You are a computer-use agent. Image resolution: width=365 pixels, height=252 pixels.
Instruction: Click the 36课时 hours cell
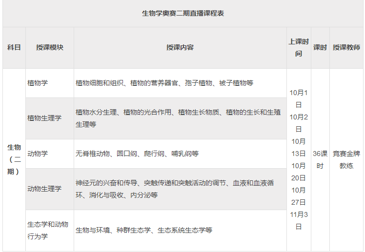tap(320, 159)
